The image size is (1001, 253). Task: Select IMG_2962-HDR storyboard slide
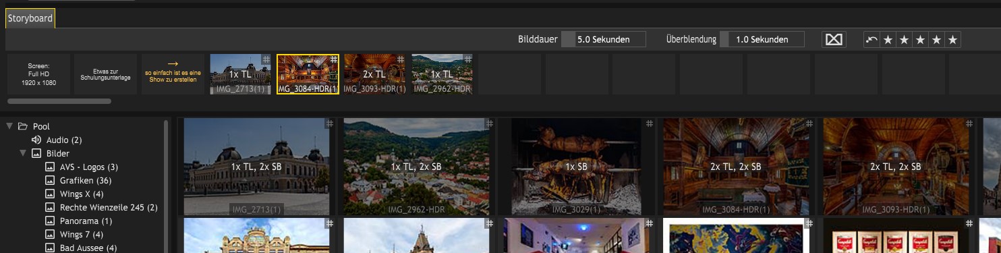[x=442, y=74]
